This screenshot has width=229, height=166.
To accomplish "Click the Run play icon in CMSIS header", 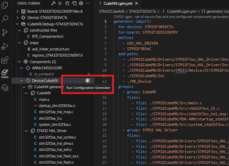I will tap(60, 3).
